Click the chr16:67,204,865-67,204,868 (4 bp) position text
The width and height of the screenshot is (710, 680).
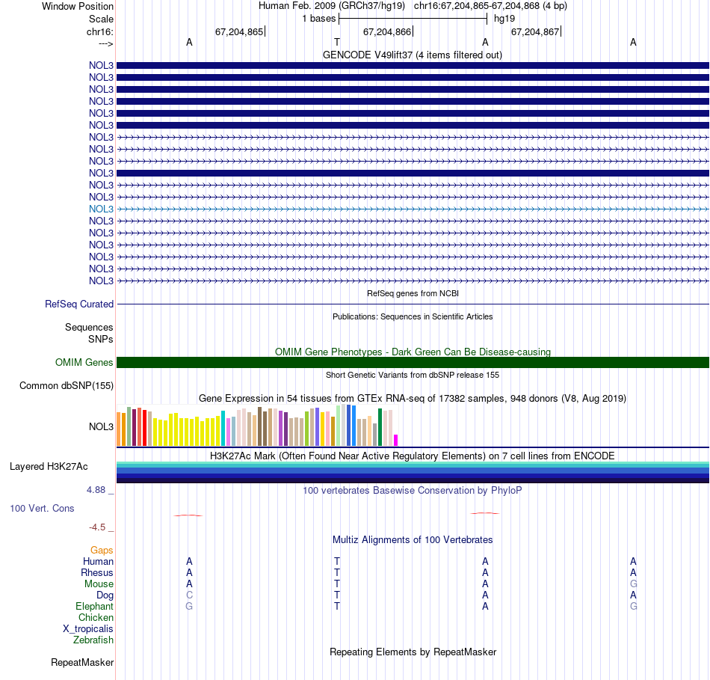click(490, 6)
